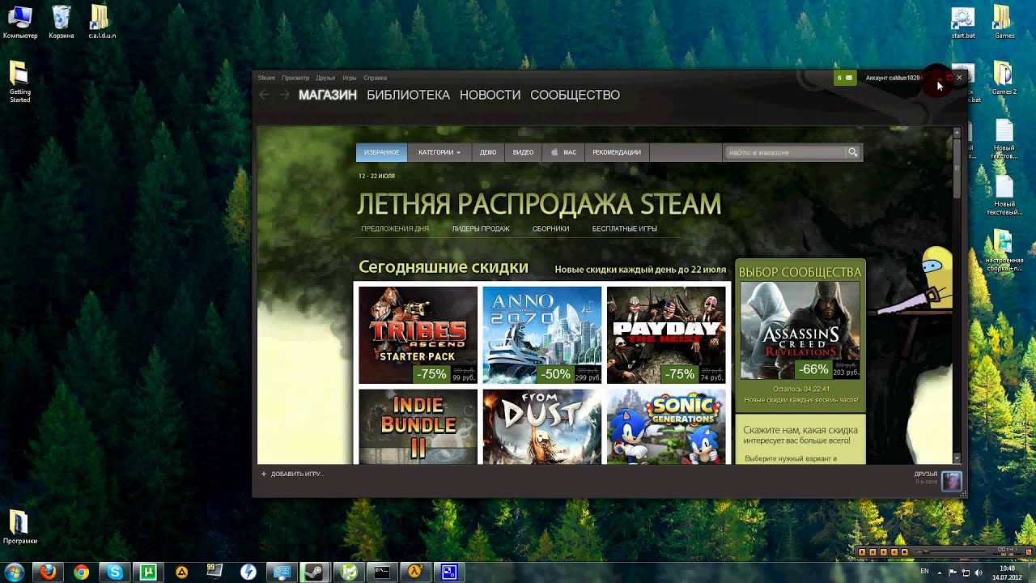The width and height of the screenshot is (1036, 583).
Task: Select the ИЗБРАННОЕ store tab
Action: (x=381, y=152)
